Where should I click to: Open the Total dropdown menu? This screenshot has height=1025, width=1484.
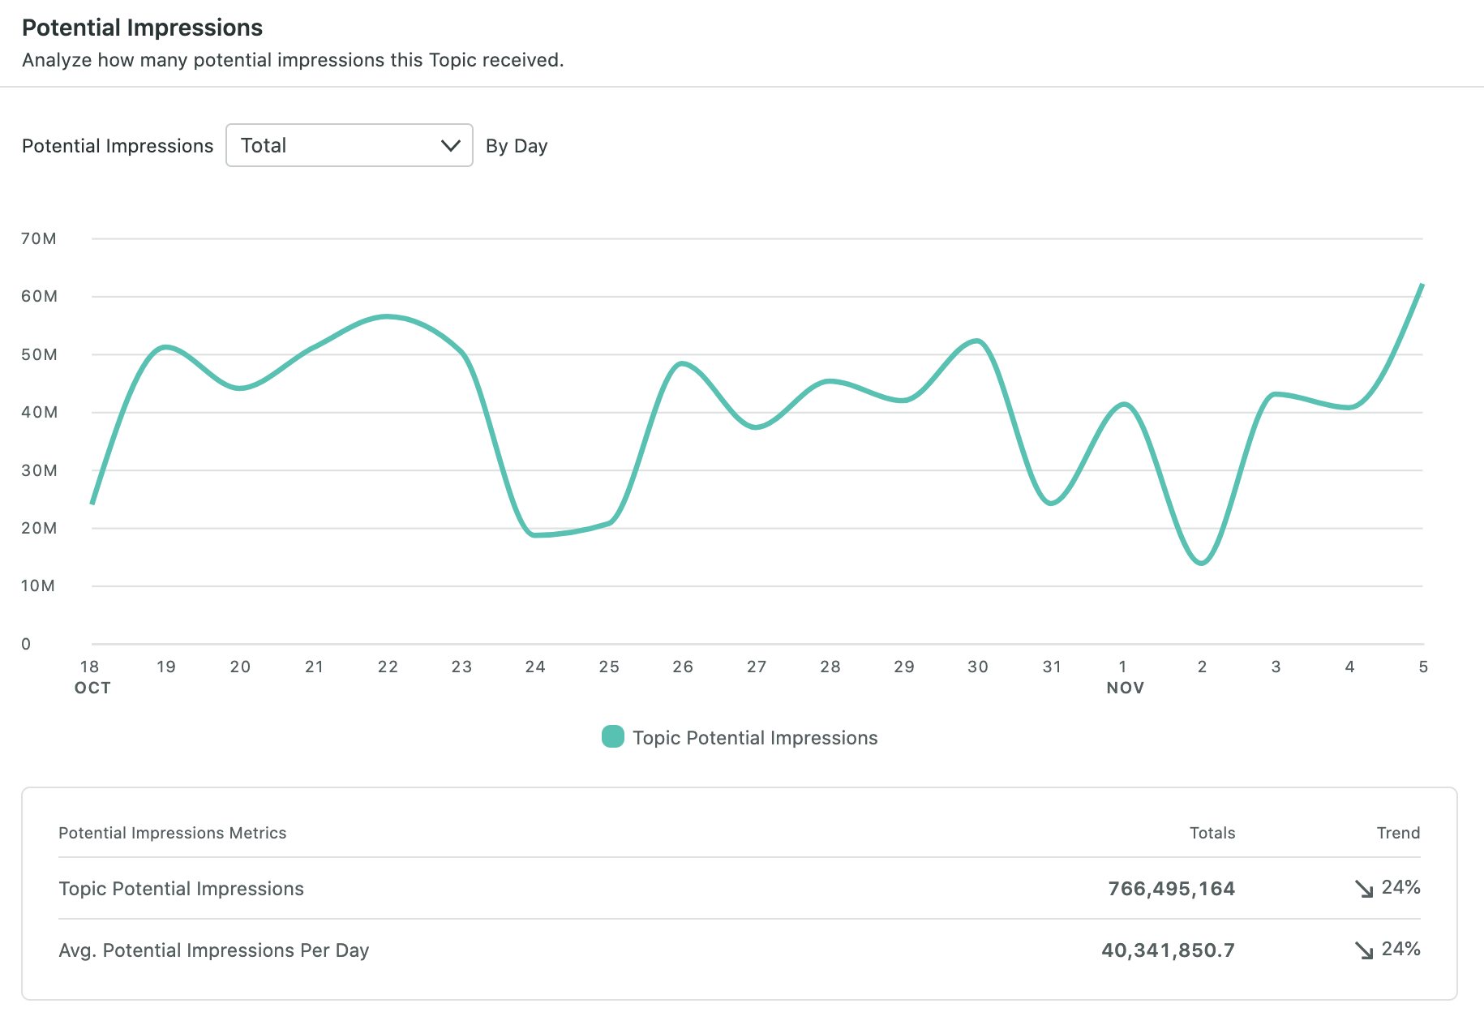click(349, 145)
